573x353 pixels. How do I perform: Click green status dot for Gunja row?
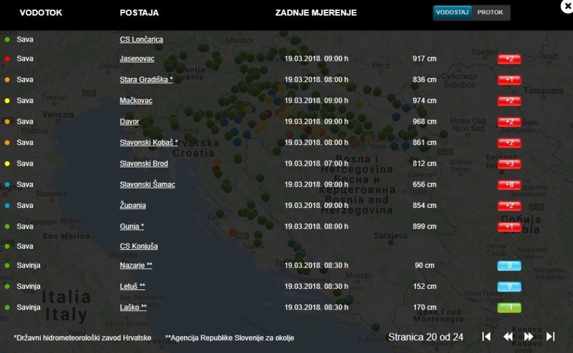tap(7, 226)
